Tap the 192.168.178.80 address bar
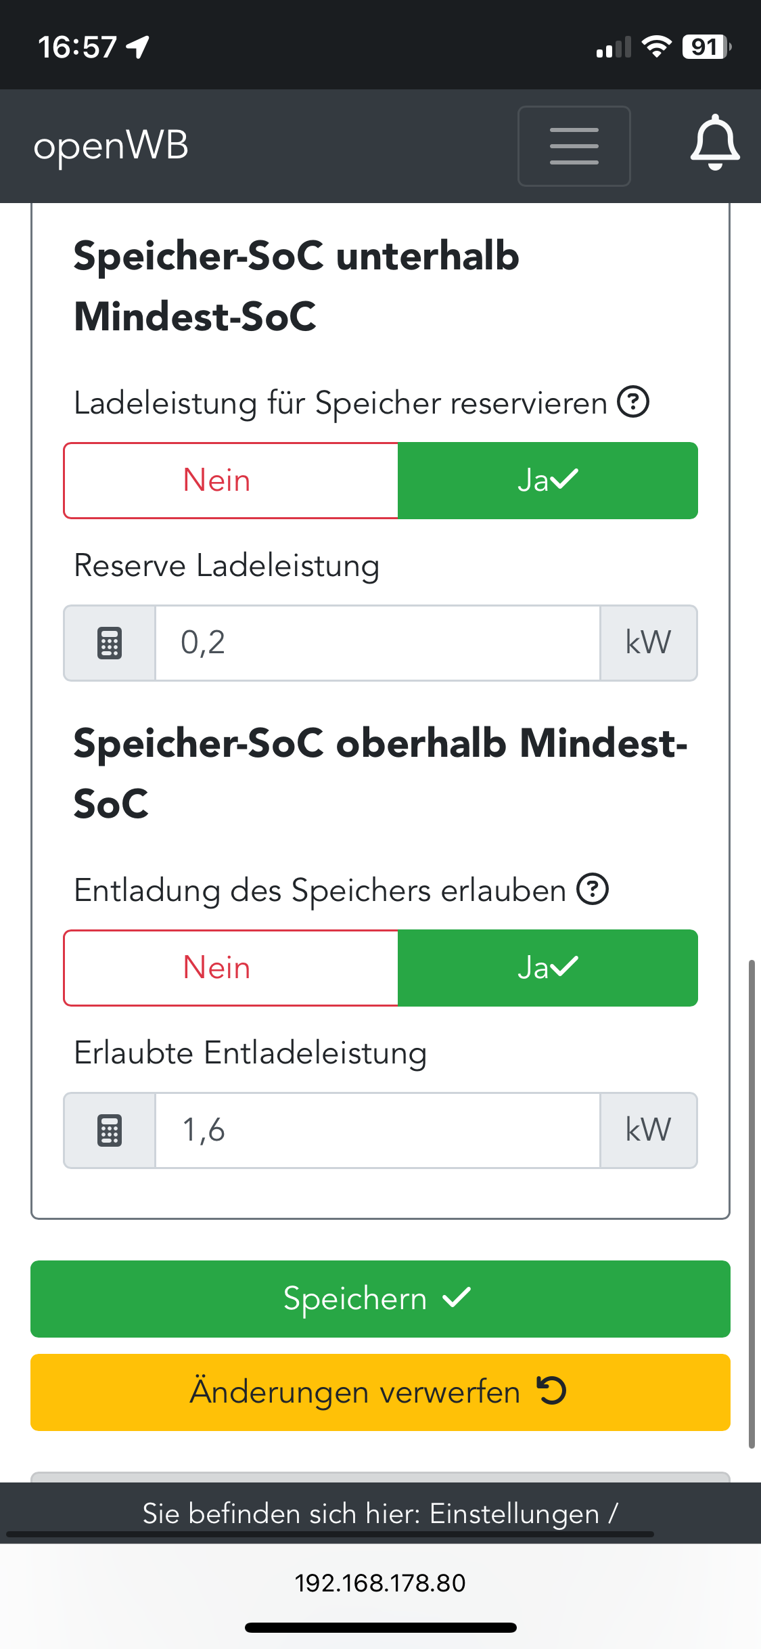Screen dimensions: 761x1649 coord(380,1583)
